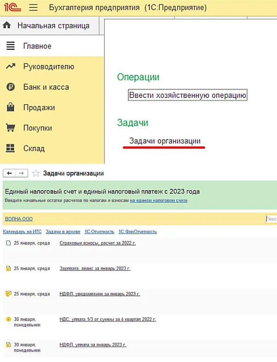Image resolution: width=277 pixels, height=362 pixels.
Task: Click document icon beside Страховые взносы task
Action: [8, 243]
